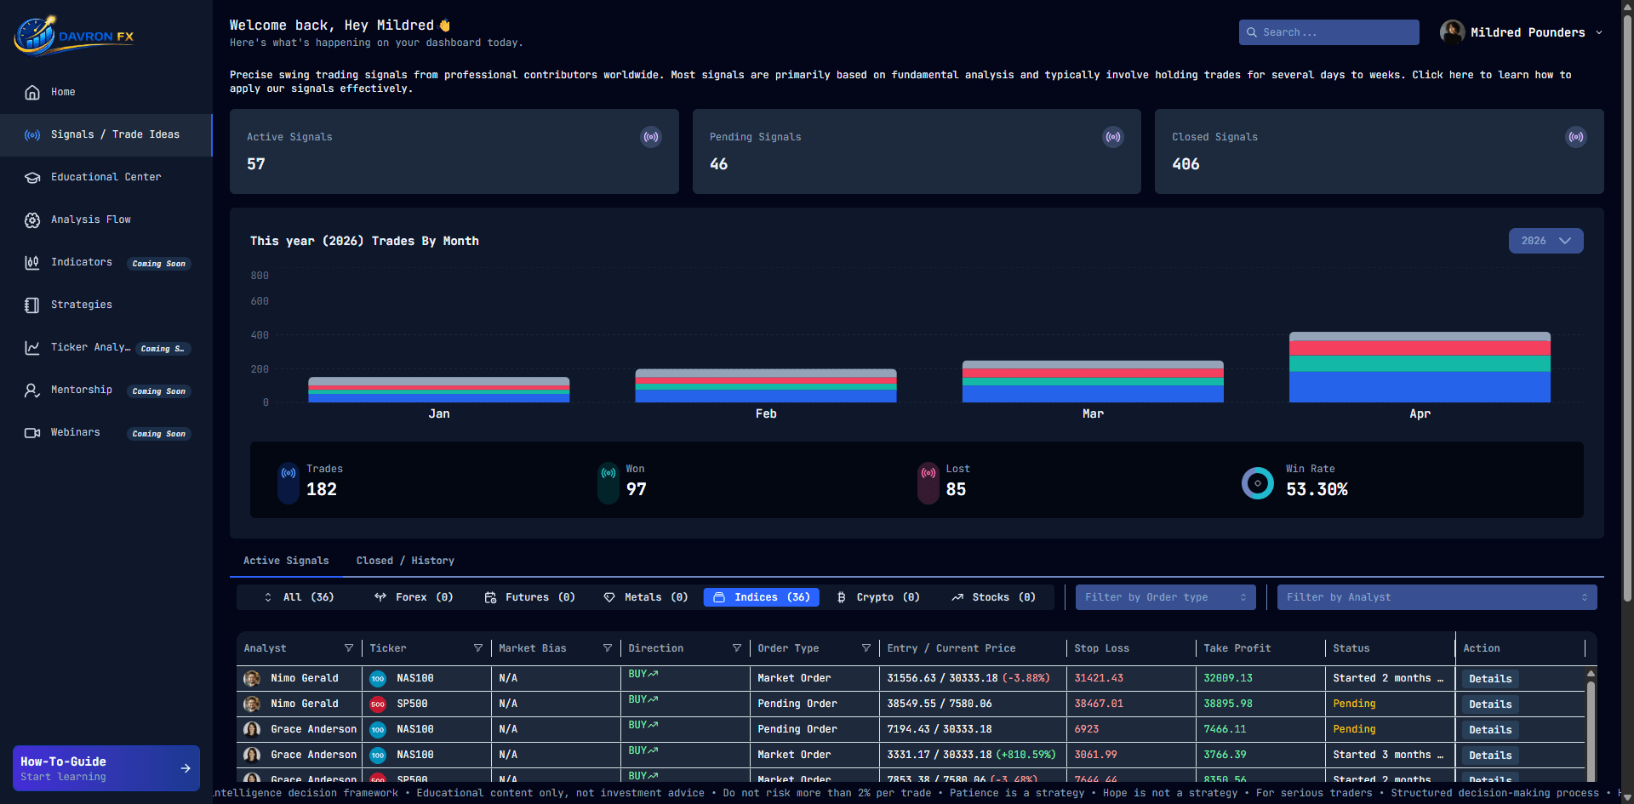The height and width of the screenshot is (804, 1634).
Task: Open the Filter by Analyst dropdown
Action: pos(1437,597)
